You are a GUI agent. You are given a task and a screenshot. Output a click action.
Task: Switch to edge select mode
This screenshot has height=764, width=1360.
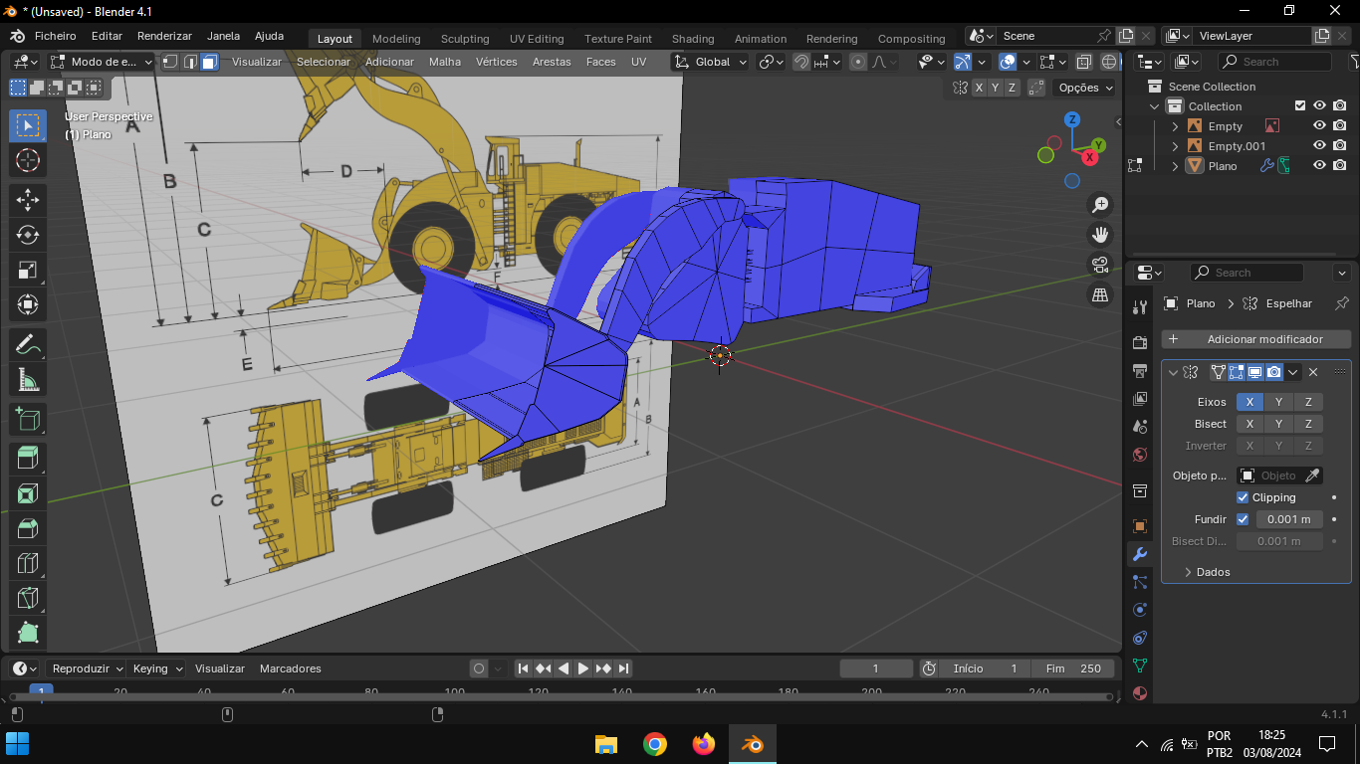pyautogui.click(x=190, y=62)
